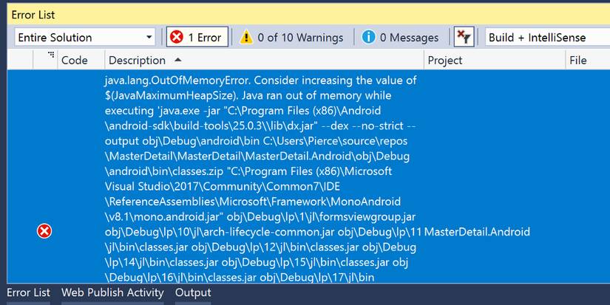Click the red error icon in the row
Image resolution: width=610 pixels, height=305 pixels.
[44, 232]
